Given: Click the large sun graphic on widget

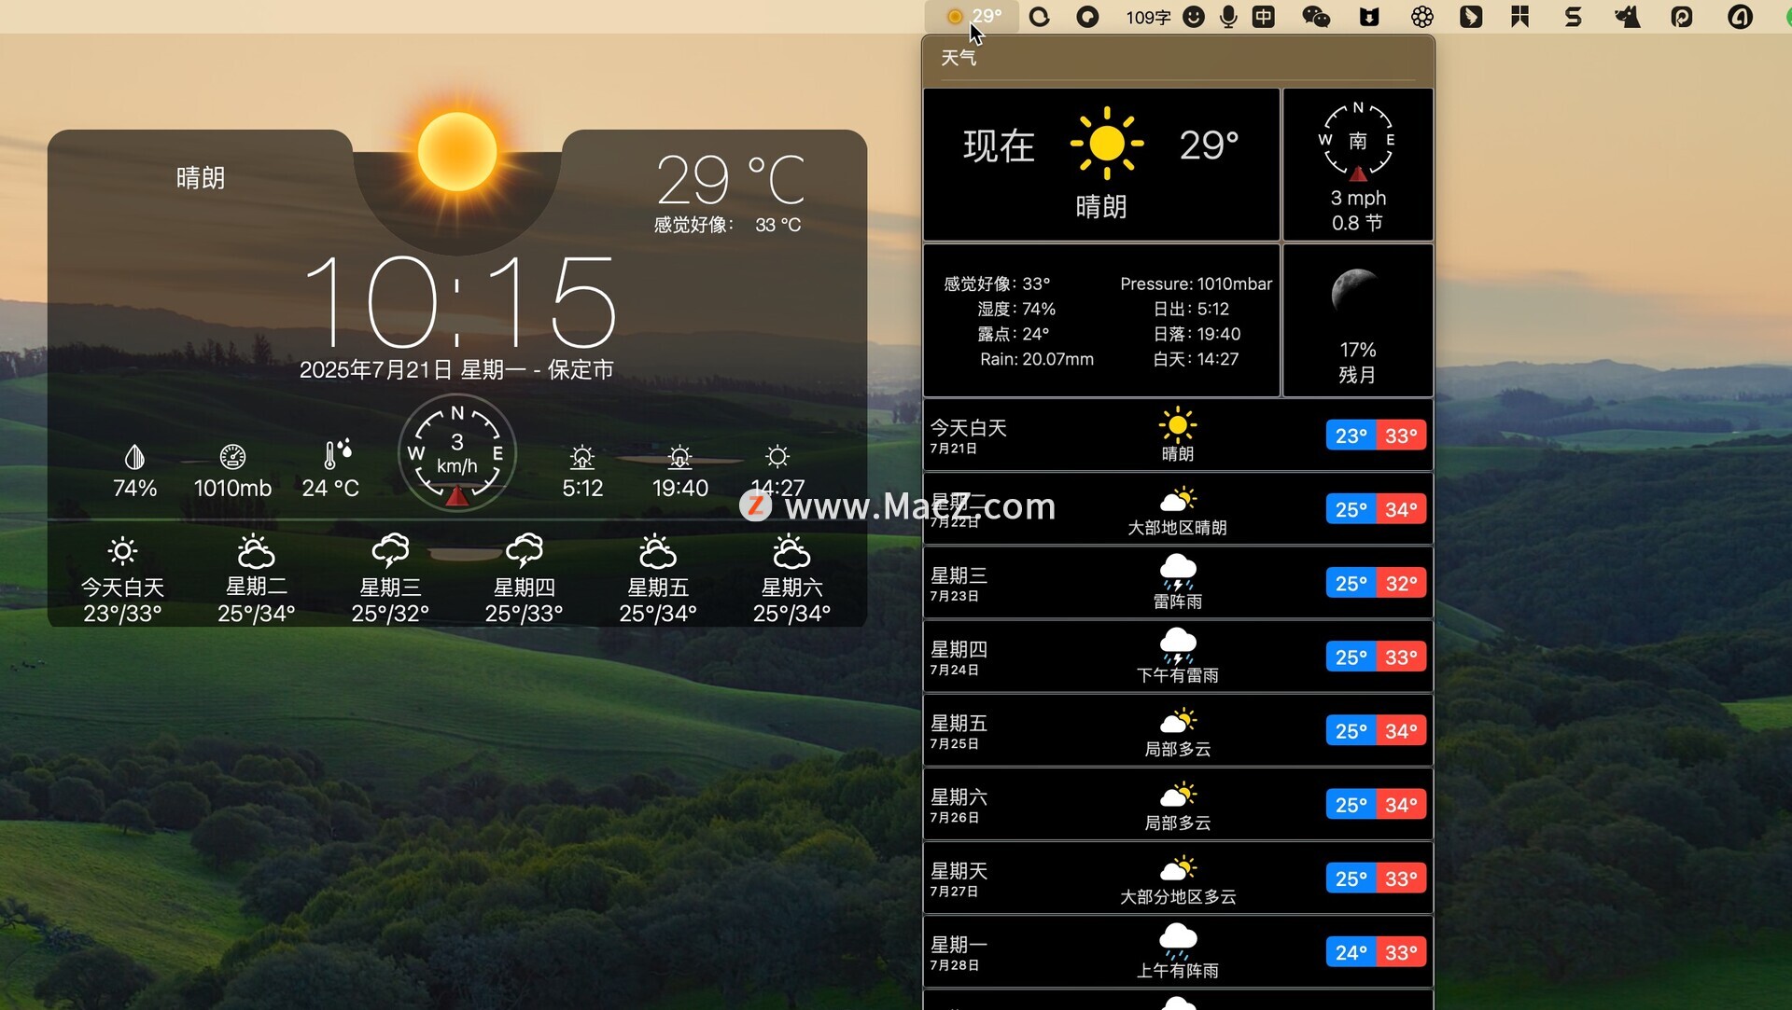Looking at the screenshot, I should click(x=457, y=151).
